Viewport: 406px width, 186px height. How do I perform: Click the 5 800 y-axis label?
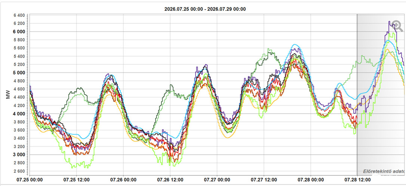click(19, 40)
